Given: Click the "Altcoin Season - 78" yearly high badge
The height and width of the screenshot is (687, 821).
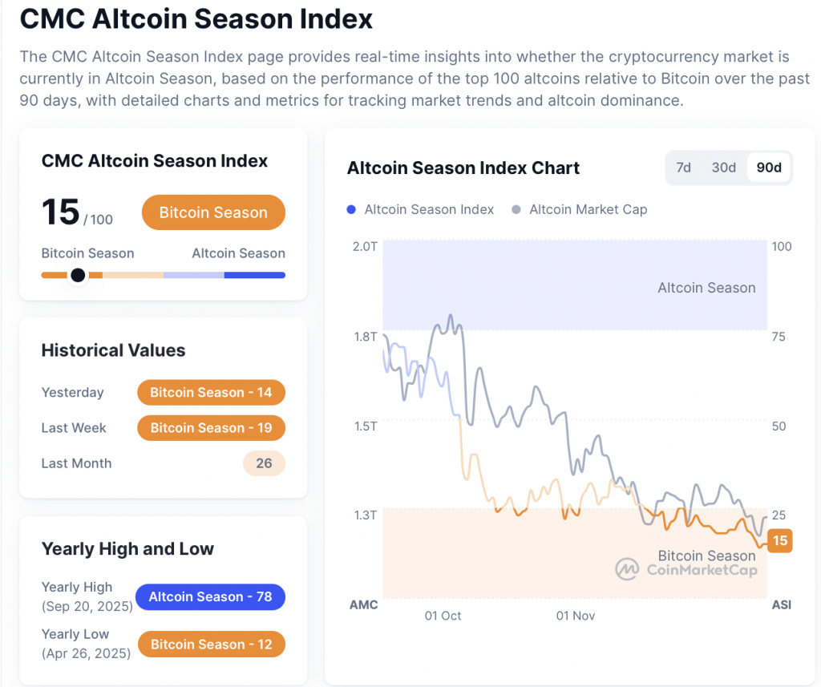Looking at the screenshot, I should [x=210, y=597].
